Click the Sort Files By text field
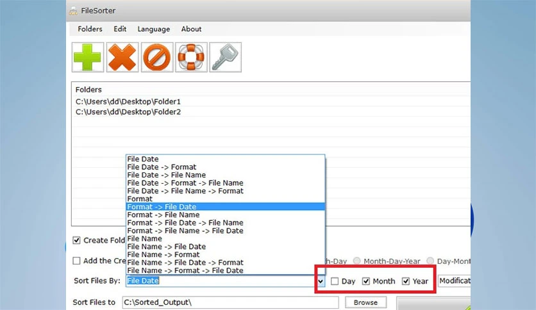536x310 pixels. [x=221, y=281]
